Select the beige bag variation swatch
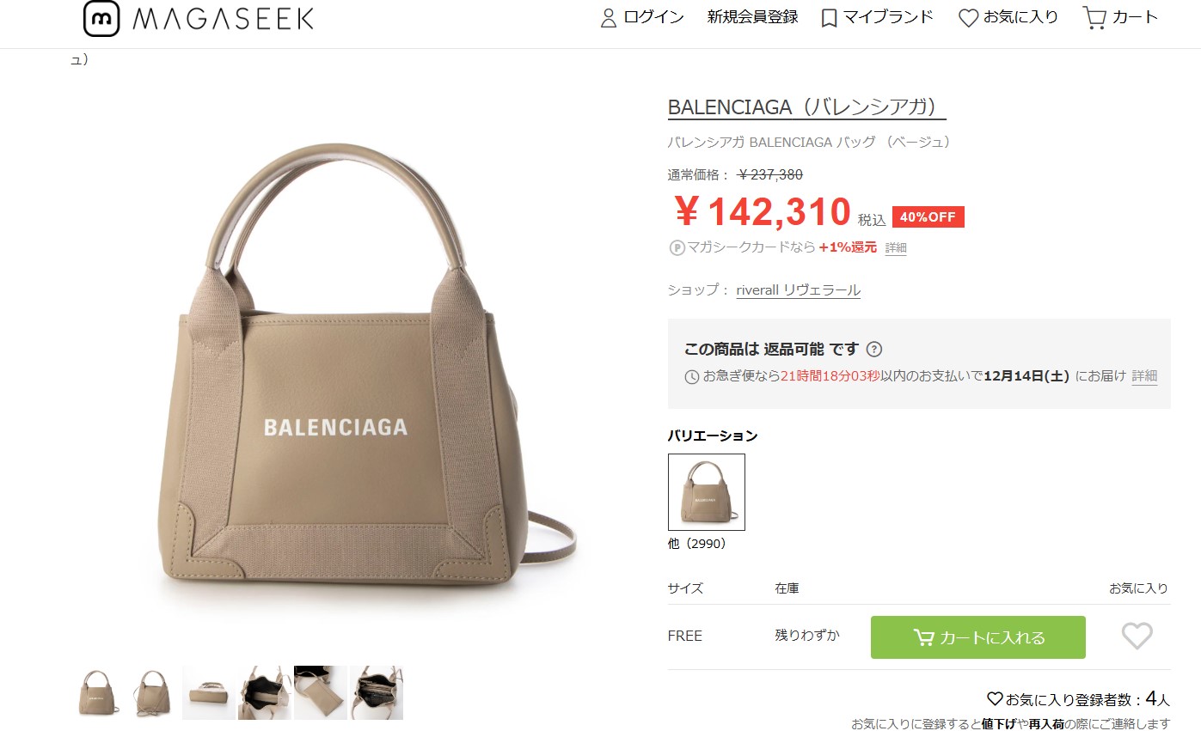 (707, 492)
